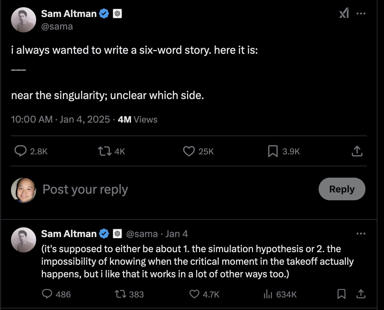The height and width of the screenshot is (310, 384).
Task: Click the blue verified badge on main post
Action: (104, 14)
